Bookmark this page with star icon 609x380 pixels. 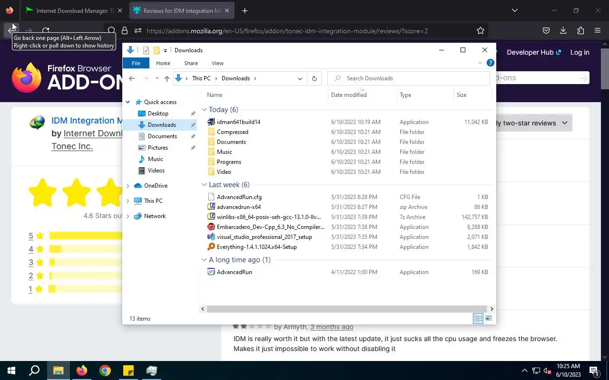[x=481, y=30]
